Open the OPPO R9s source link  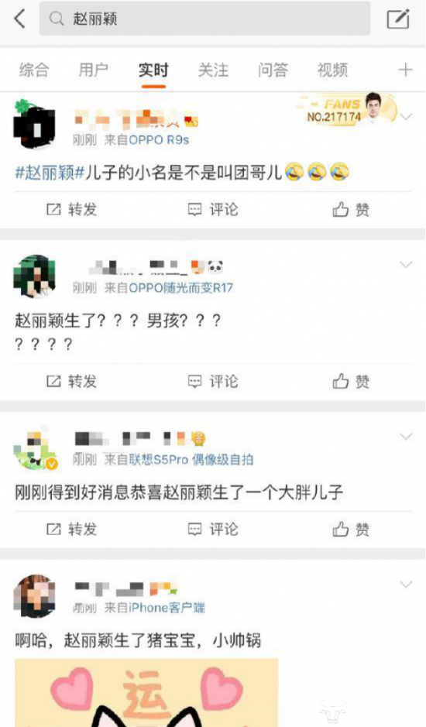(159, 140)
